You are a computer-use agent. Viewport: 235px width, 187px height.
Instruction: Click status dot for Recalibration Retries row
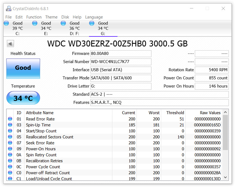[x=10, y=161]
